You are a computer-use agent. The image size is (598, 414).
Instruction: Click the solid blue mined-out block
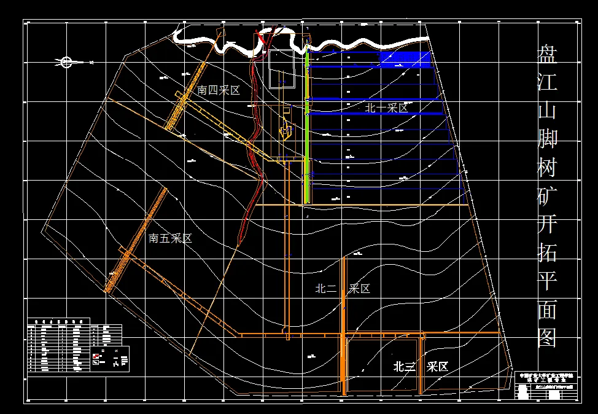point(405,60)
